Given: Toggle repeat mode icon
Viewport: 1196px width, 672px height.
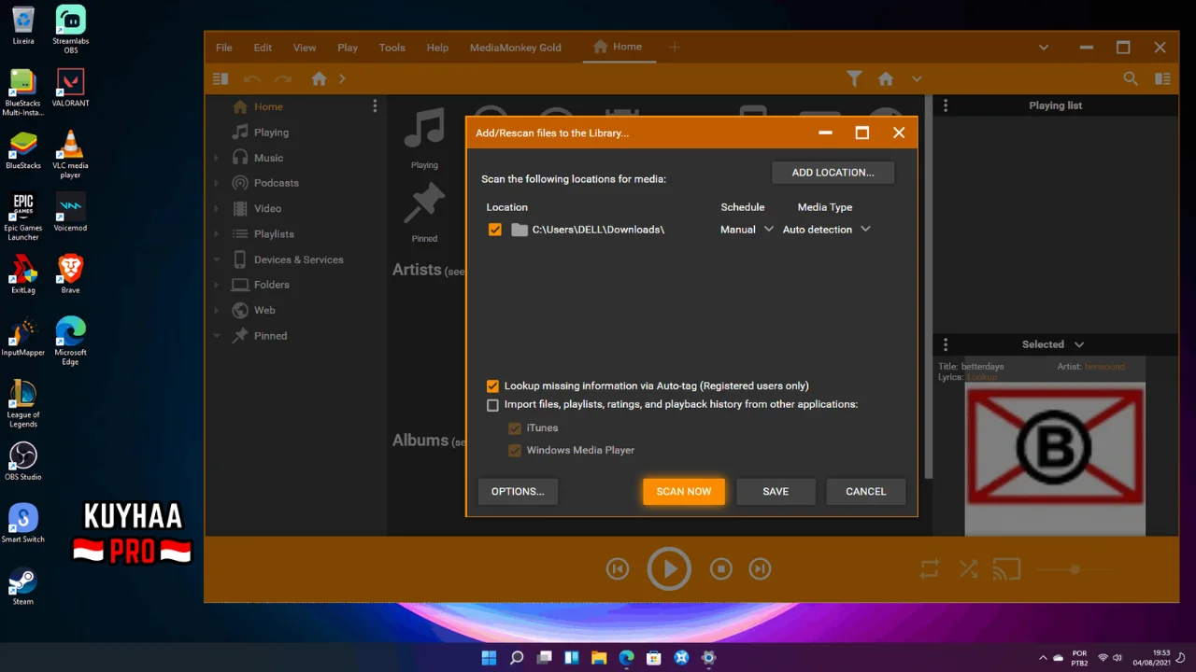Looking at the screenshot, I should 929,568.
